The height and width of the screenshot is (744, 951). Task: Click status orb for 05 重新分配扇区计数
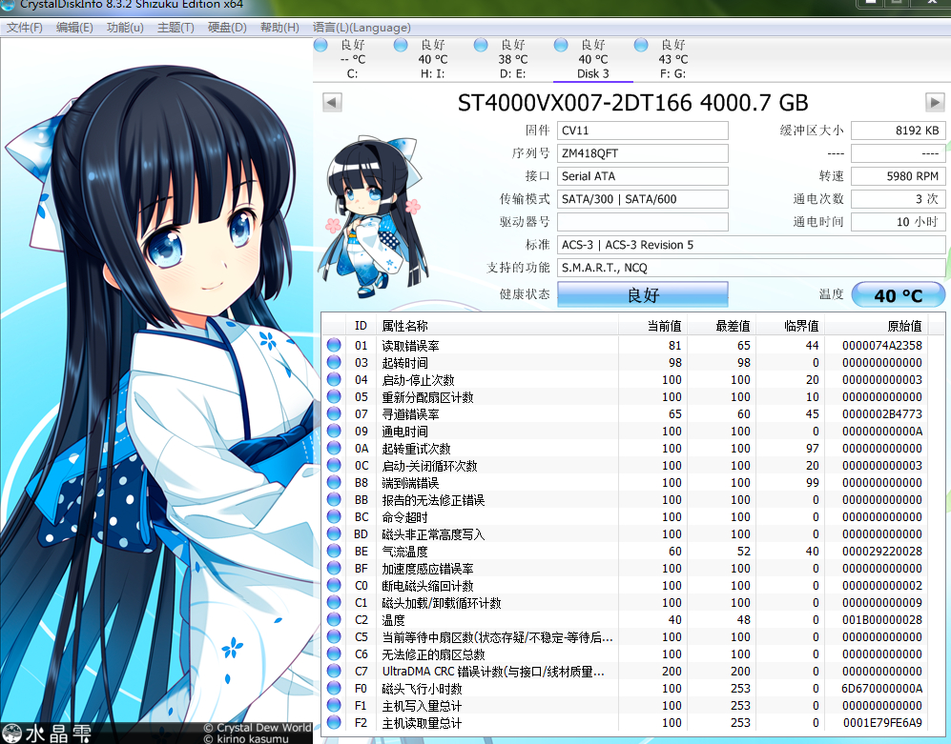tap(334, 397)
